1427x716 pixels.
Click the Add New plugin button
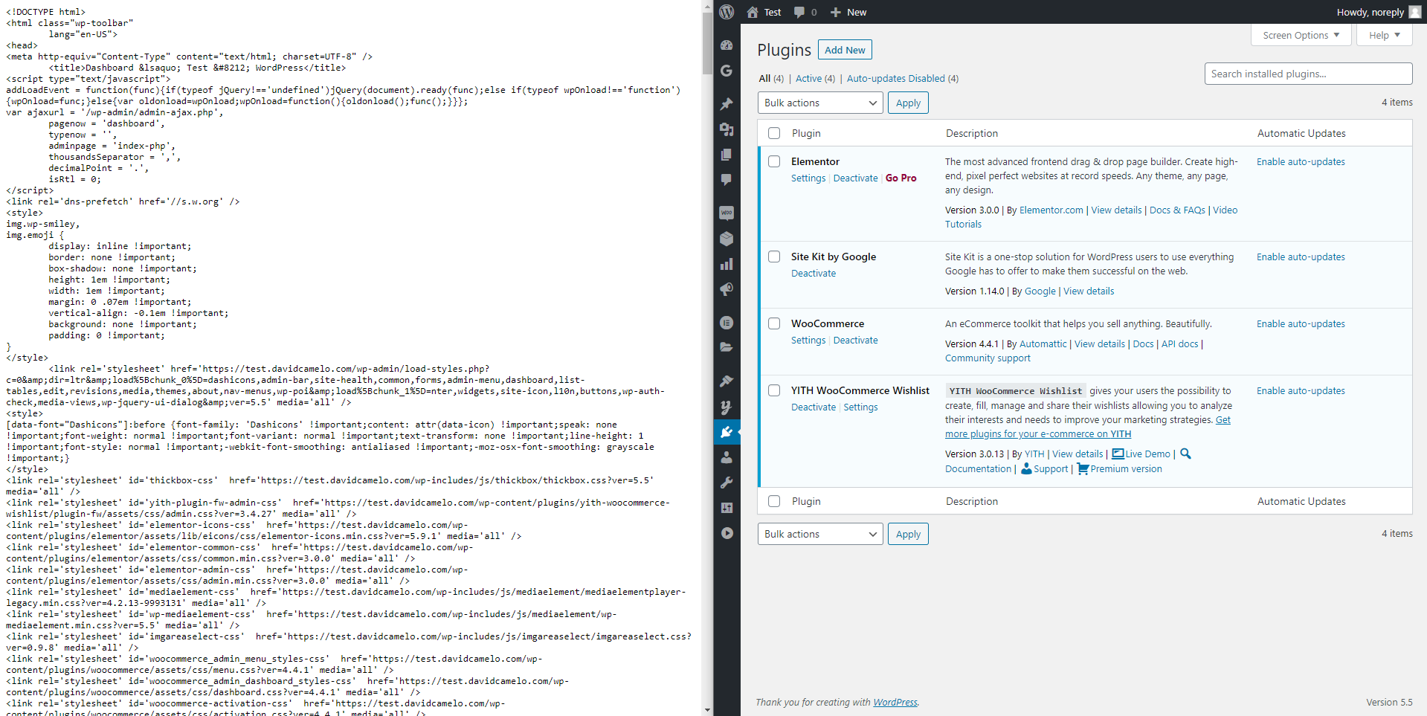(x=845, y=50)
